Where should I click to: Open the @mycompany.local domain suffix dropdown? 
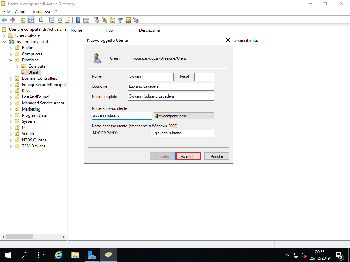pos(211,116)
